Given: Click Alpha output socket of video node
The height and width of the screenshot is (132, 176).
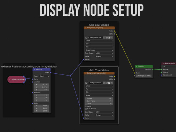Looking at the screenshot, I should tap(115, 79).
